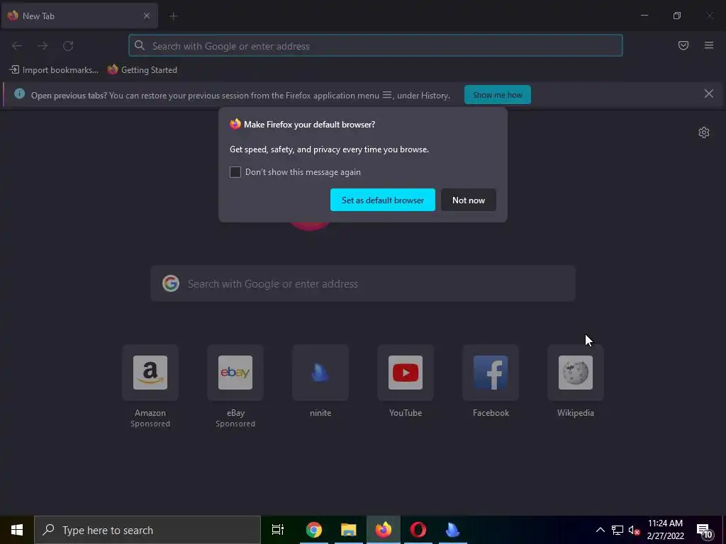Click Firefox icon on taskbar
This screenshot has width=726, height=544.
[384, 530]
